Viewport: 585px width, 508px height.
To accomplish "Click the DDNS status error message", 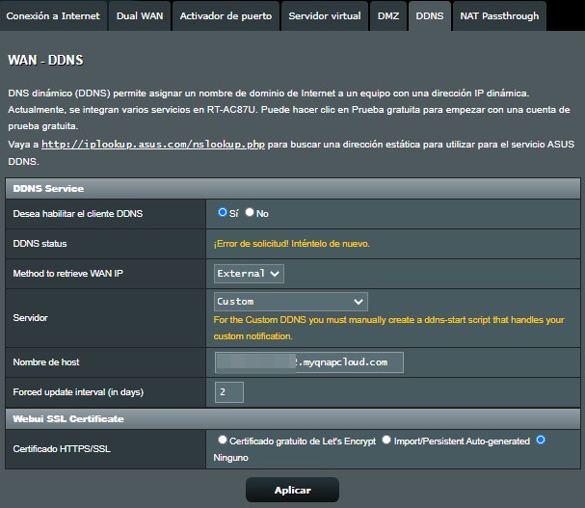I will [x=291, y=244].
